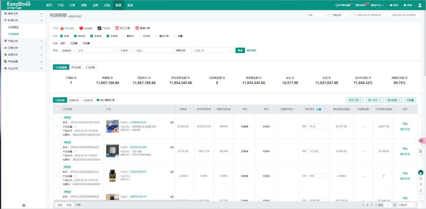Open the IDR currency dropdown
The image size is (426, 209).
tap(318, 15)
